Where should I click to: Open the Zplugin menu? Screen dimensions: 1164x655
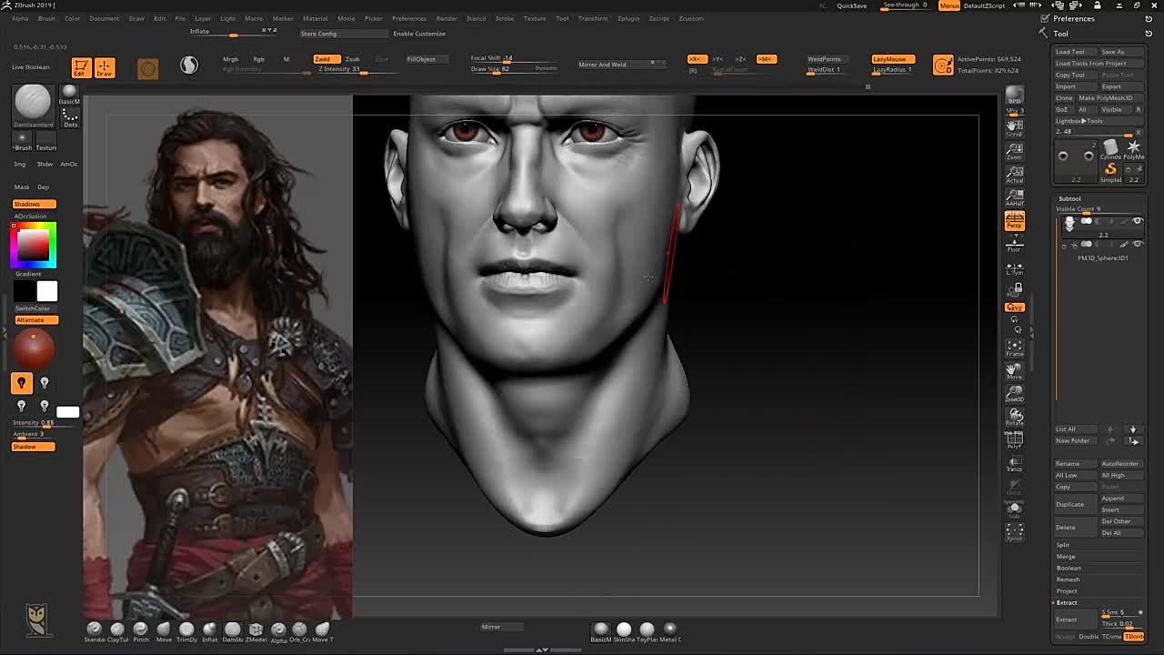point(627,18)
